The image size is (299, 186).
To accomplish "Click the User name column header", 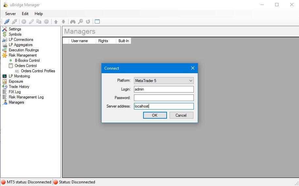I will click(x=79, y=41).
